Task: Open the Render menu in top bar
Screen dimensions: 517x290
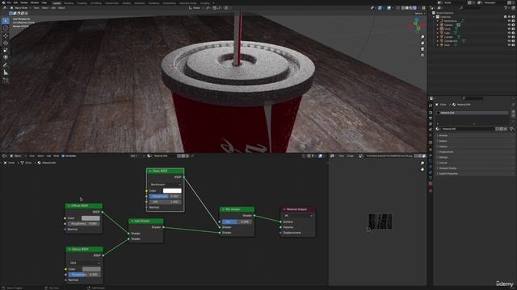Action: point(24,2)
